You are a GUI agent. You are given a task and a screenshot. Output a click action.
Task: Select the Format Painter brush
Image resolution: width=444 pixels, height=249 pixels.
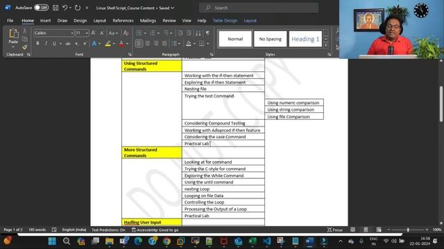pos(25,47)
